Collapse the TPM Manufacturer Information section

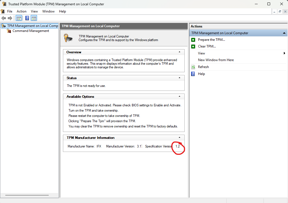[x=179, y=137]
